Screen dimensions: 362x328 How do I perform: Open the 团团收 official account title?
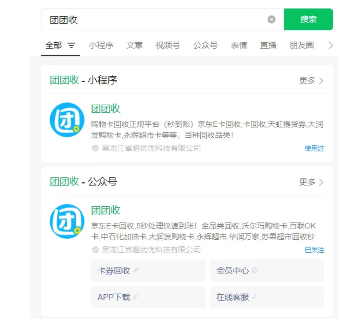point(106,210)
